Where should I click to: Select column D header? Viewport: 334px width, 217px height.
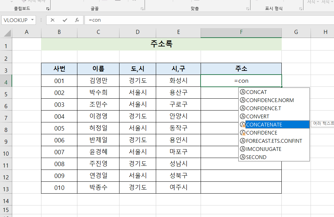click(137, 32)
